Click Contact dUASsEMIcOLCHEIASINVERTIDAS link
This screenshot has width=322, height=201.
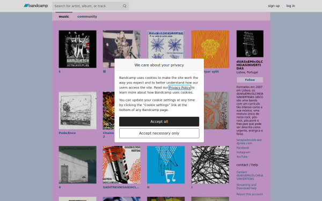click(250, 175)
